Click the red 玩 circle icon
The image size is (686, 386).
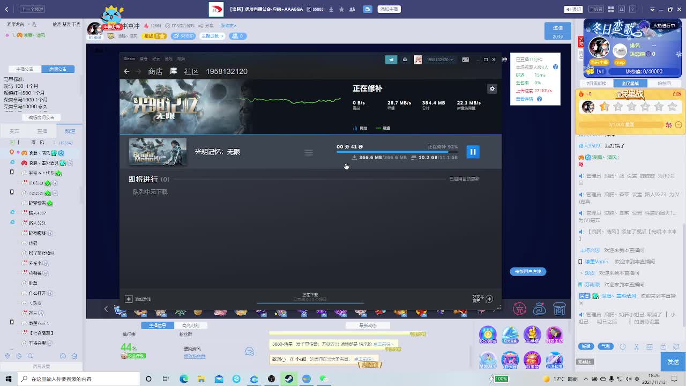pyautogui.click(x=519, y=309)
